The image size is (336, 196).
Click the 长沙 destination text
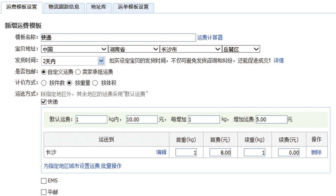(x=51, y=152)
